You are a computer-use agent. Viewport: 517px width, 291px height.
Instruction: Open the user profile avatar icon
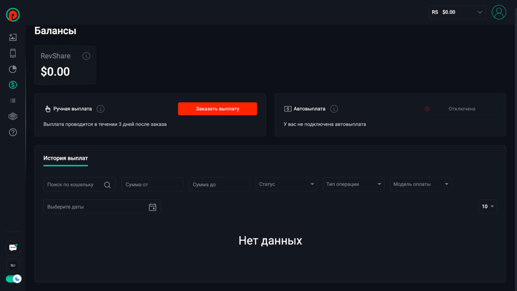(x=499, y=12)
